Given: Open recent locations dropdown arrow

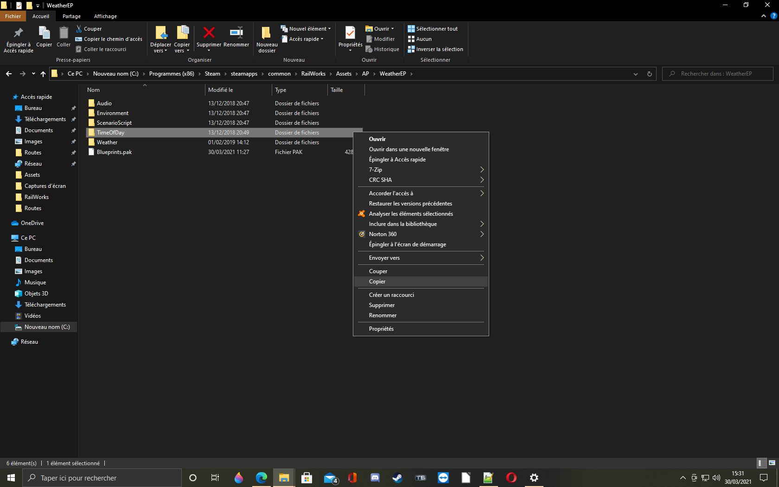Looking at the screenshot, I should (33, 74).
